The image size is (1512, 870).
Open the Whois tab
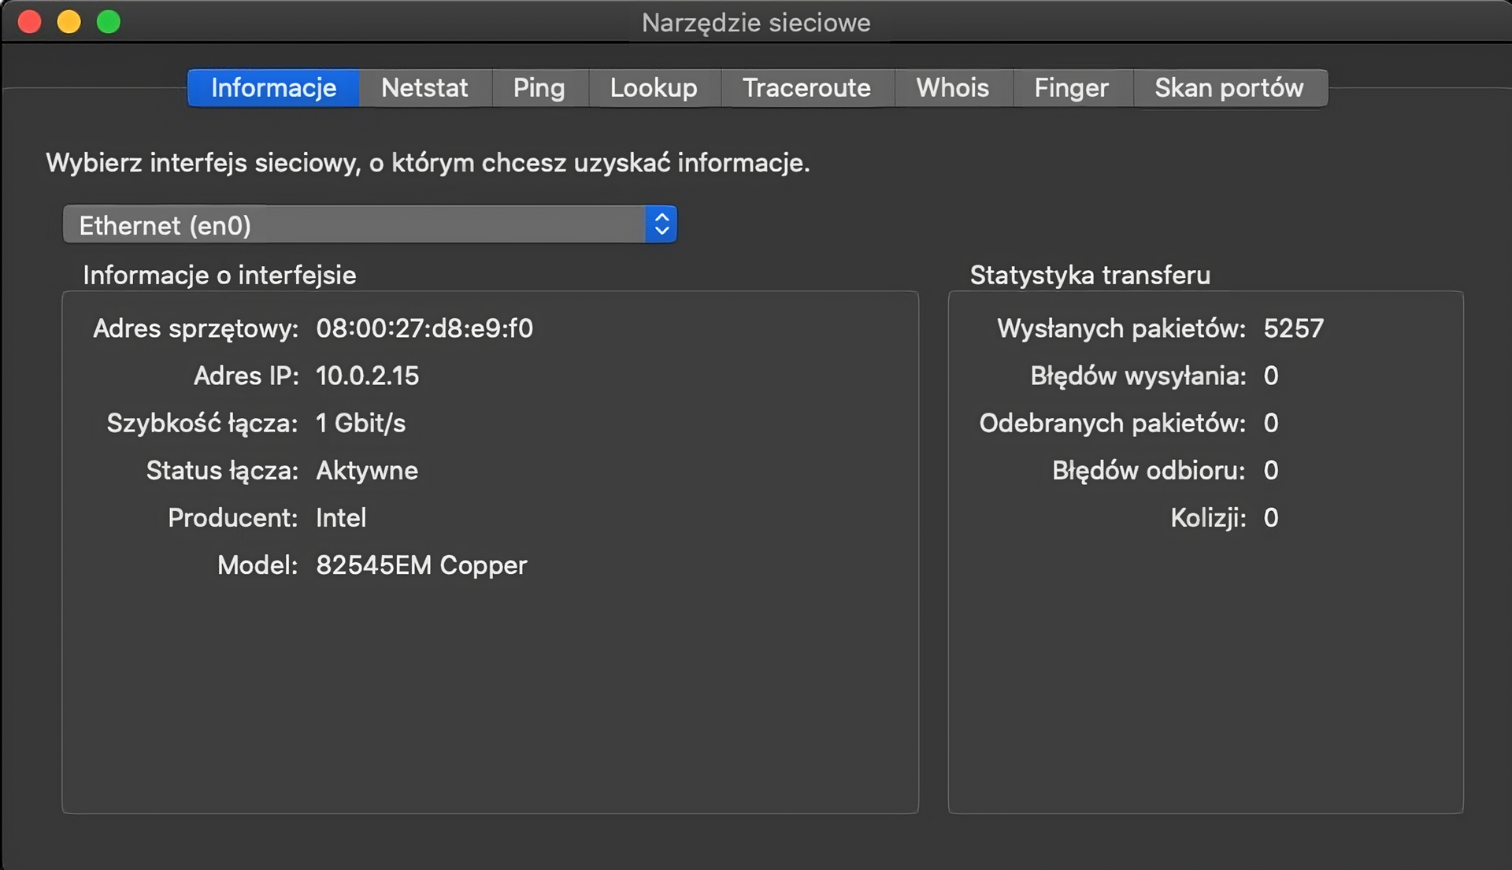[952, 87]
